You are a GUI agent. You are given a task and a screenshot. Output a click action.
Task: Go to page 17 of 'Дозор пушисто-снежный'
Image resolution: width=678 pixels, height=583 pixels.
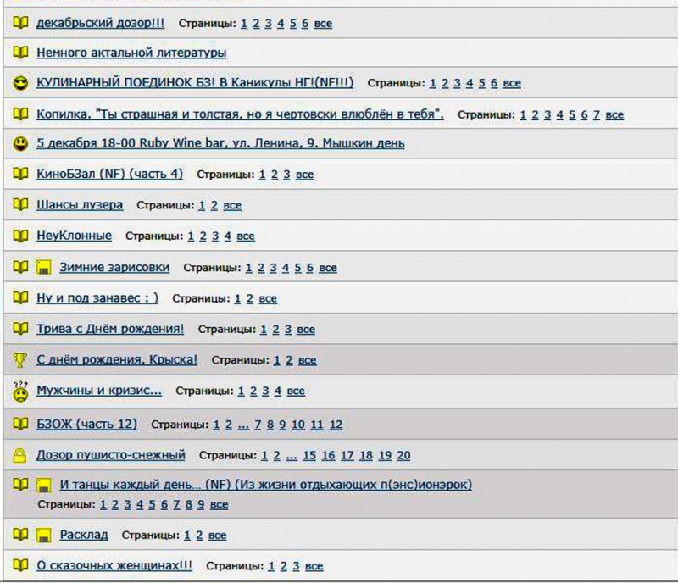tap(347, 455)
